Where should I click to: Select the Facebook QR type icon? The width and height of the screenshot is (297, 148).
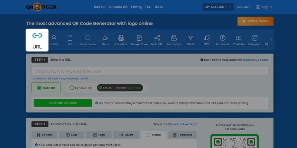click(222, 38)
